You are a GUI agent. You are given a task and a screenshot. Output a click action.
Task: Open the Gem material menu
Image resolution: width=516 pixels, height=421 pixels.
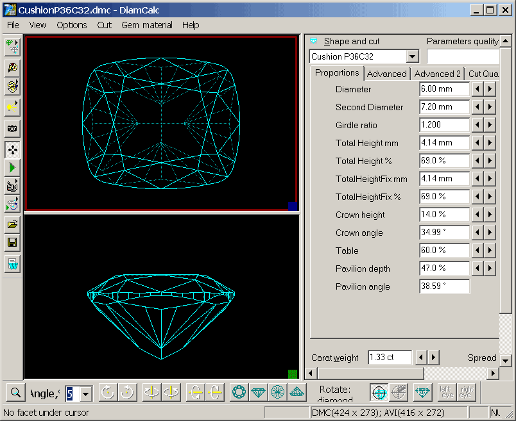[x=147, y=25]
